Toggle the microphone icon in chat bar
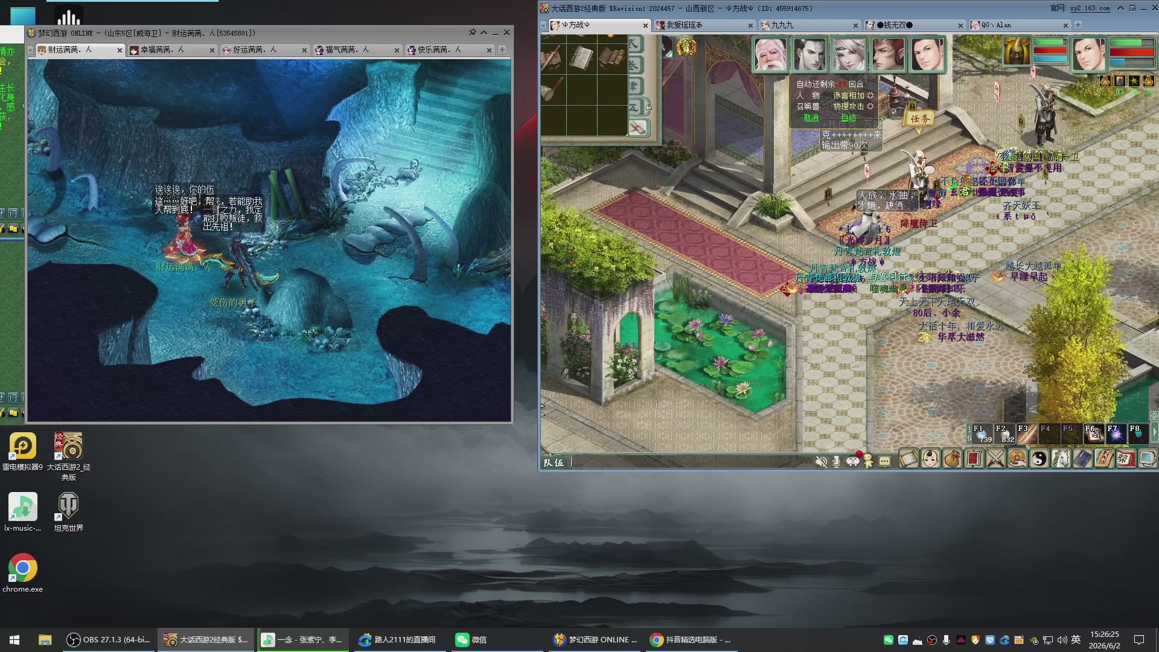This screenshot has width=1159, height=652. tap(837, 462)
